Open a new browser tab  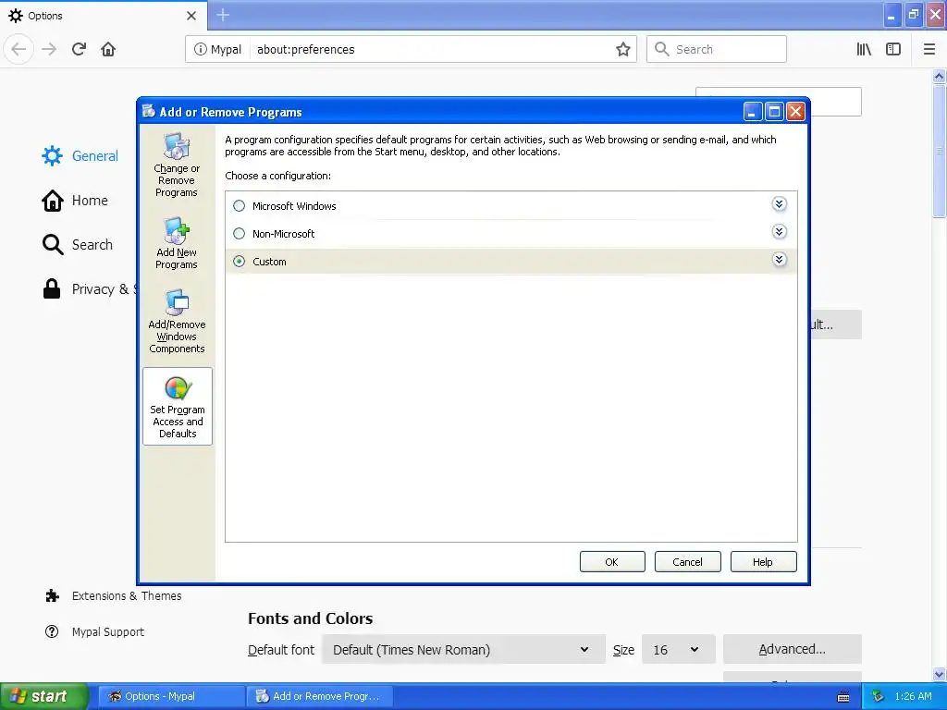223,15
